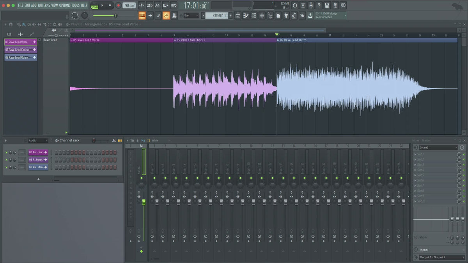The width and height of the screenshot is (468, 263).
Task: Click the help question mark icon
Action: click(319, 5)
